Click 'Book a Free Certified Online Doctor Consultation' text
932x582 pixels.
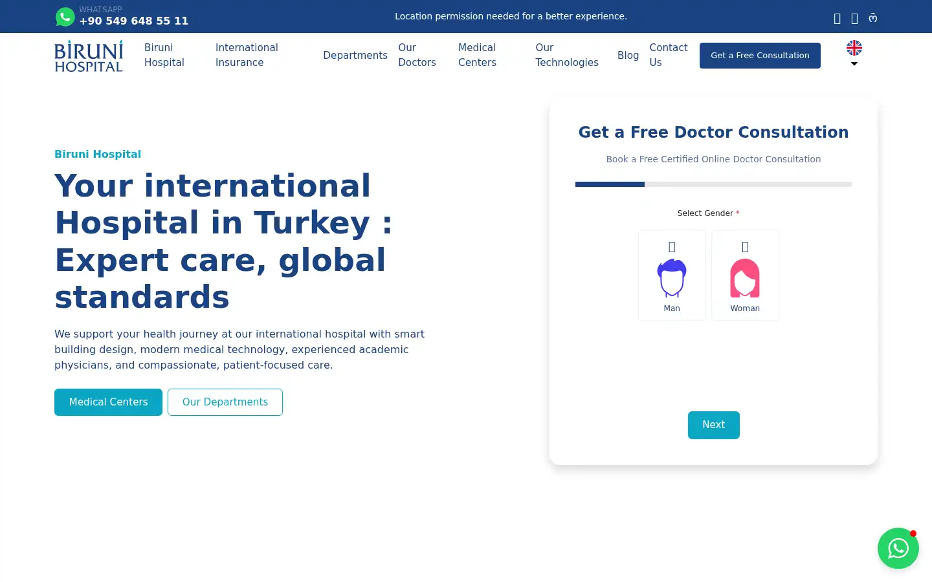pyautogui.click(x=713, y=159)
